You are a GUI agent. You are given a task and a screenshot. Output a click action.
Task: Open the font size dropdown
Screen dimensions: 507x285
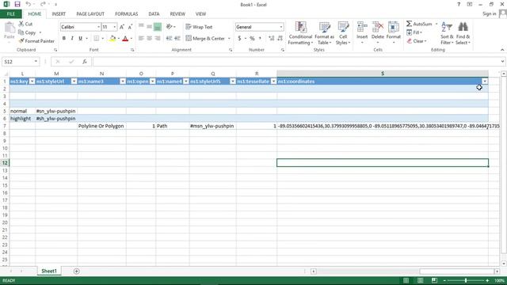pos(114,27)
